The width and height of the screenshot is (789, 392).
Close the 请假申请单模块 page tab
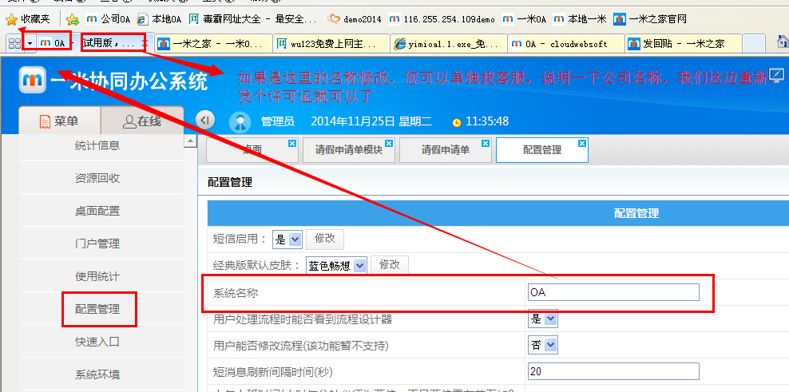[388, 144]
